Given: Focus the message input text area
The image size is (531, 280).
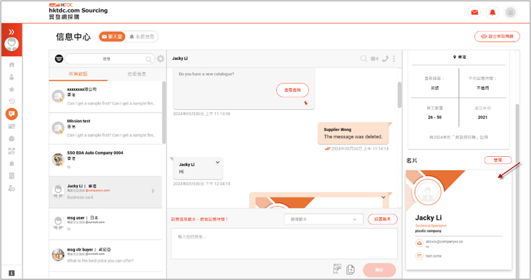Looking at the screenshot, I should click(x=284, y=244).
